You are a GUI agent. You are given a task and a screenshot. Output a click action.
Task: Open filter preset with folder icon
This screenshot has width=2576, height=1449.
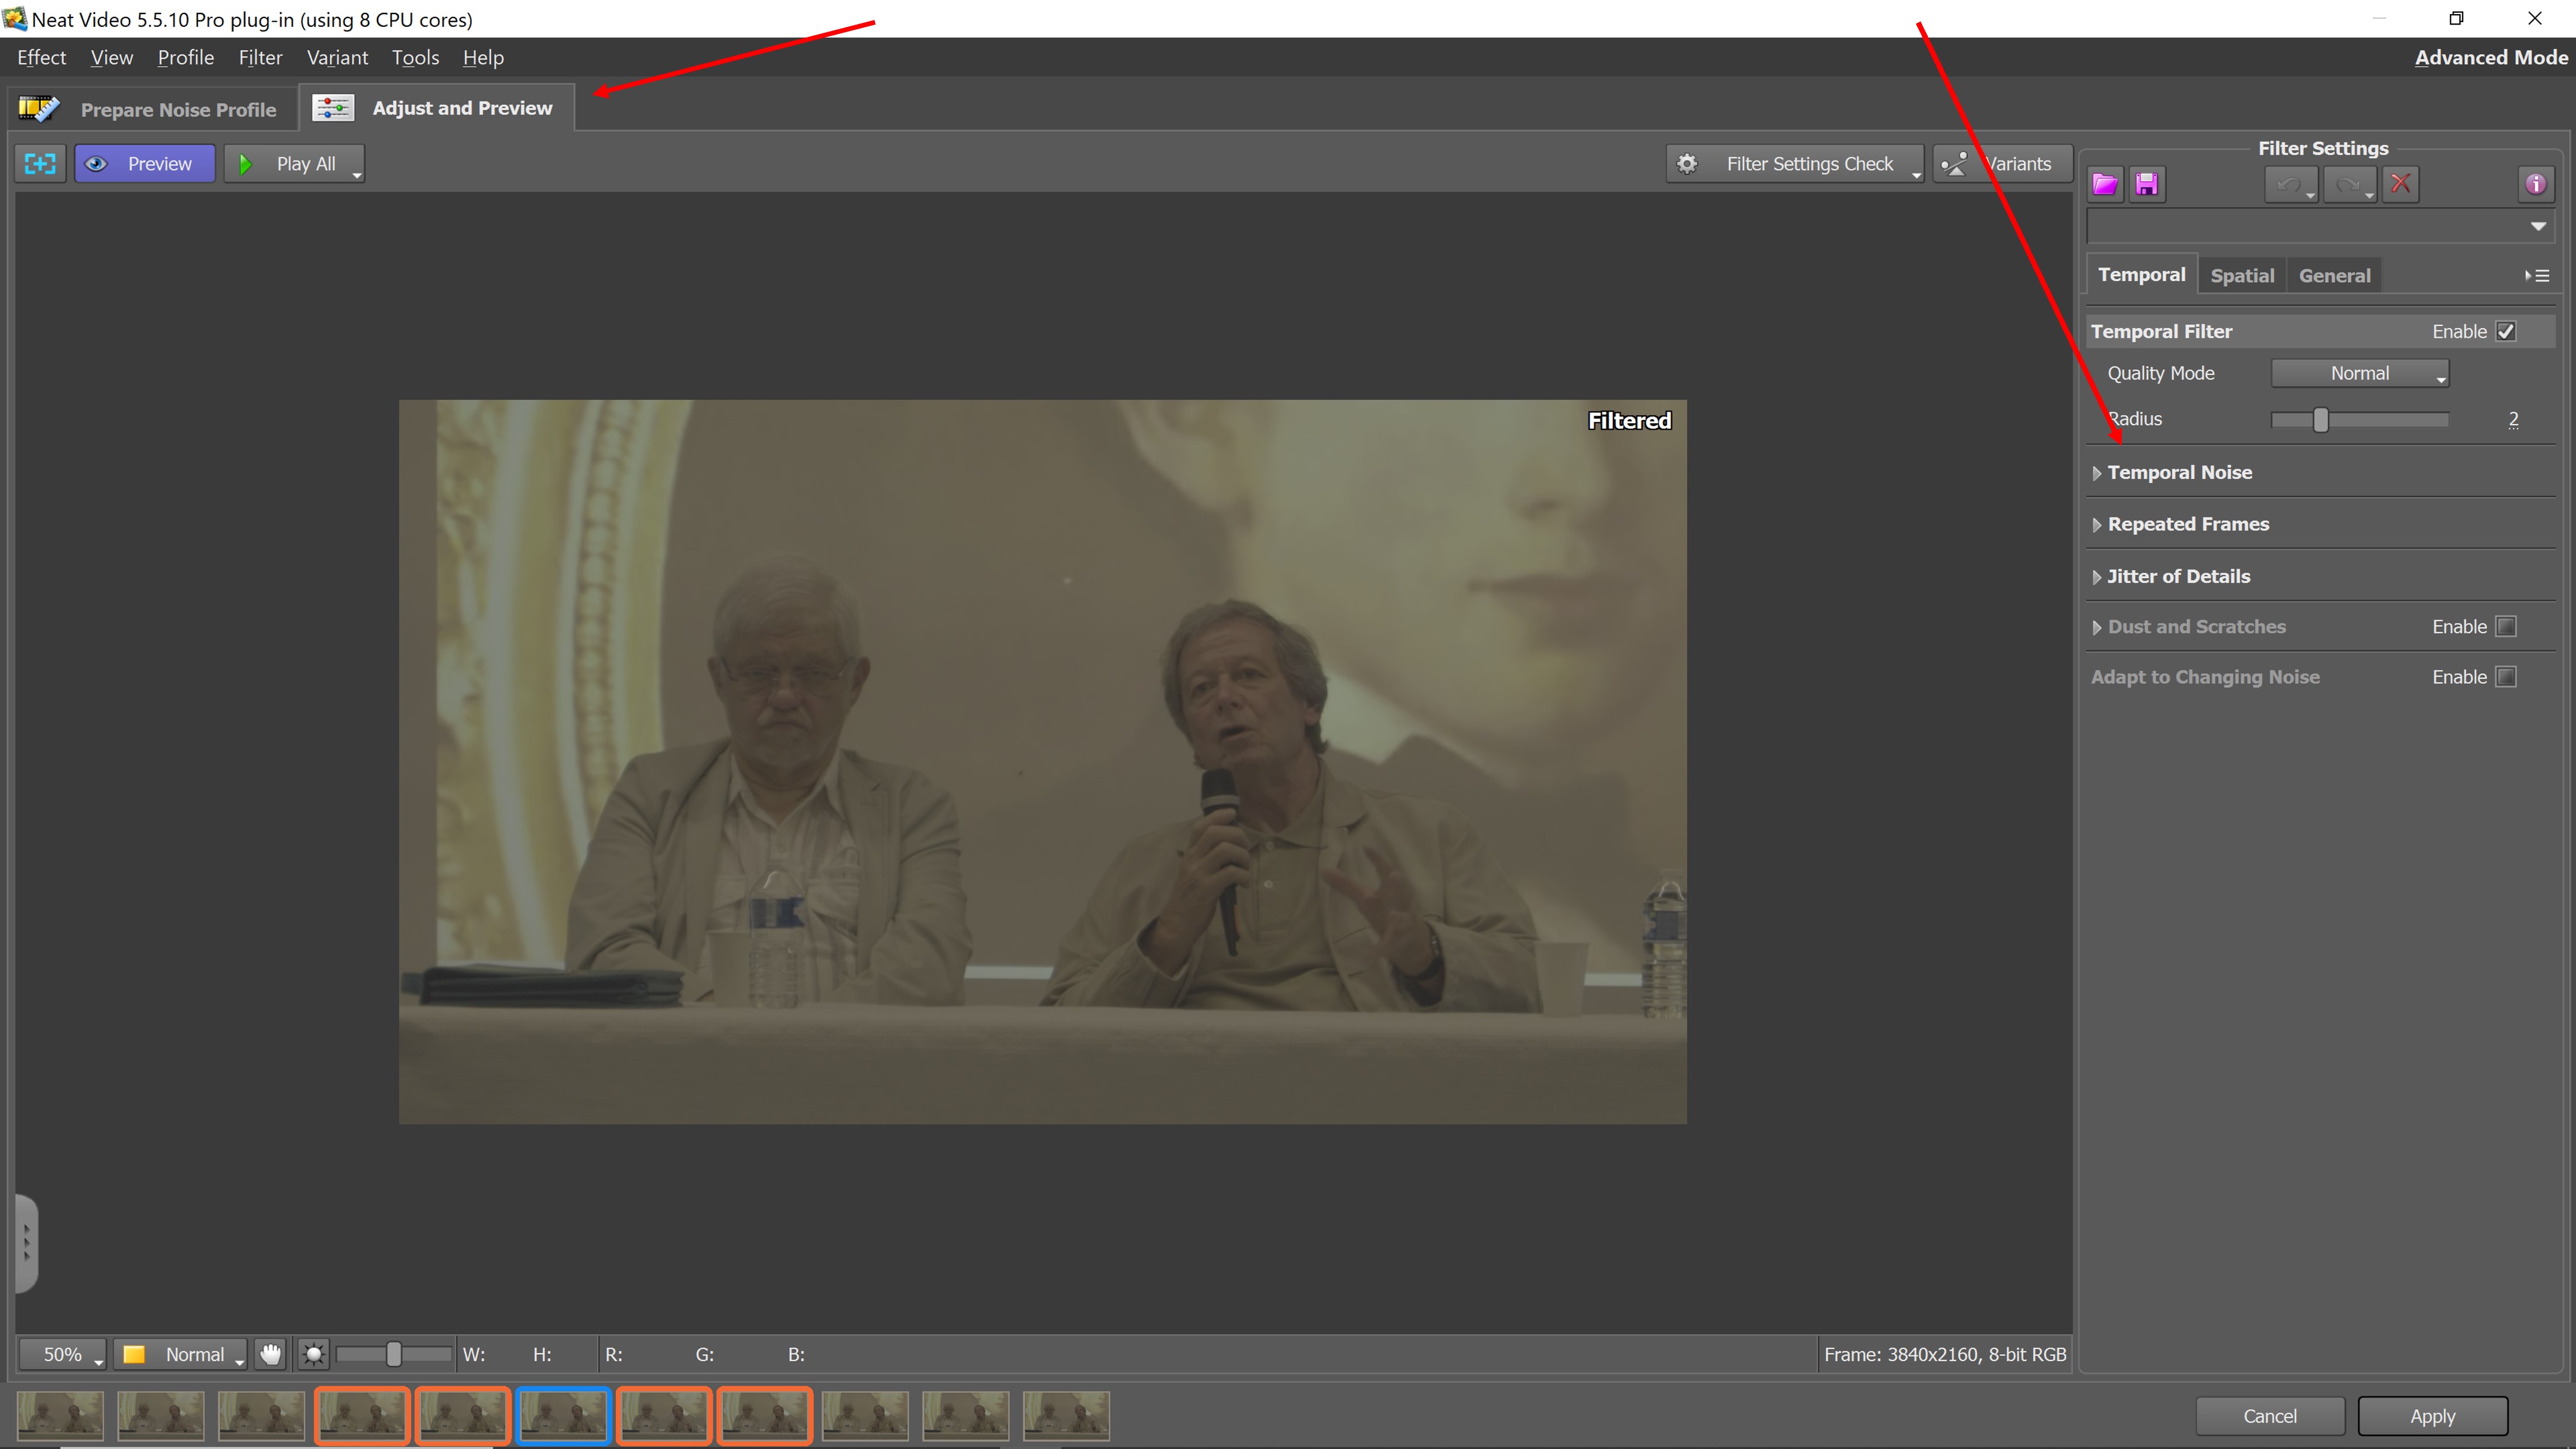(2105, 184)
